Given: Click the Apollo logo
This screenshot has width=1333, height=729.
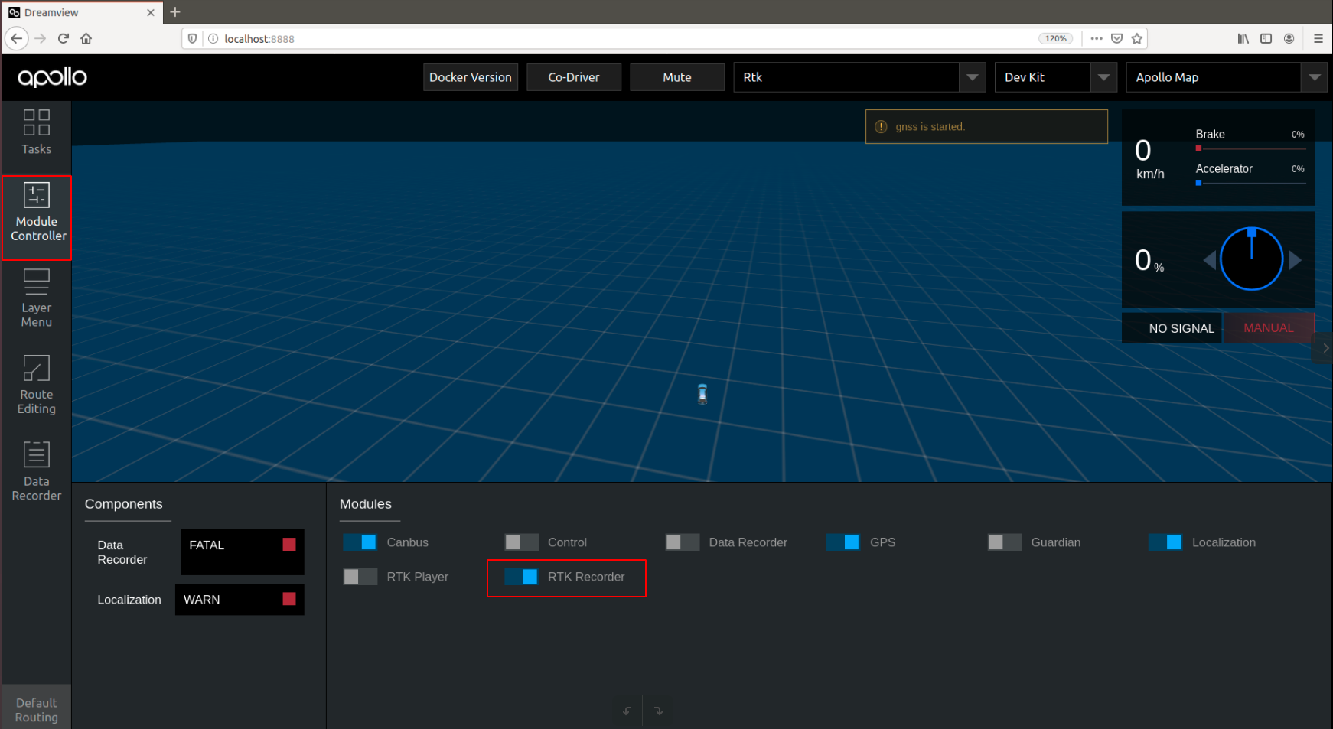Looking at the screenshot, I should [x=52, y=77].
